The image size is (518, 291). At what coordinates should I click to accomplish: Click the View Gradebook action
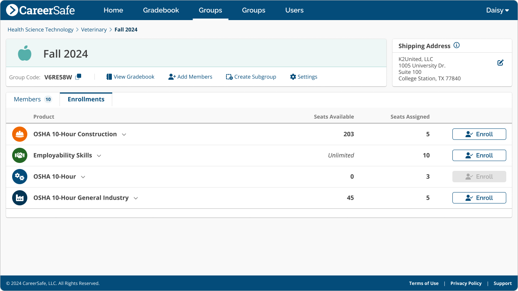tap(130, 77)
